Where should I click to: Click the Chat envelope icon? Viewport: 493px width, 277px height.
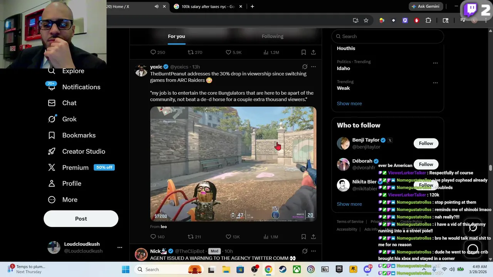(x=52, y=103)
